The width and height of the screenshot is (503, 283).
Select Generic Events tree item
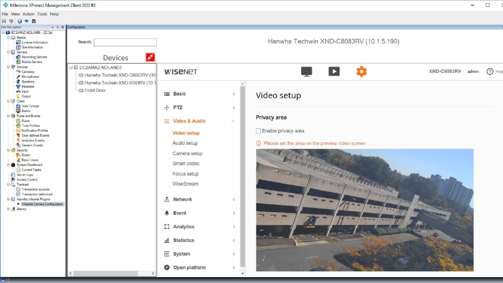pyautogui.click(x=32, y=145)
